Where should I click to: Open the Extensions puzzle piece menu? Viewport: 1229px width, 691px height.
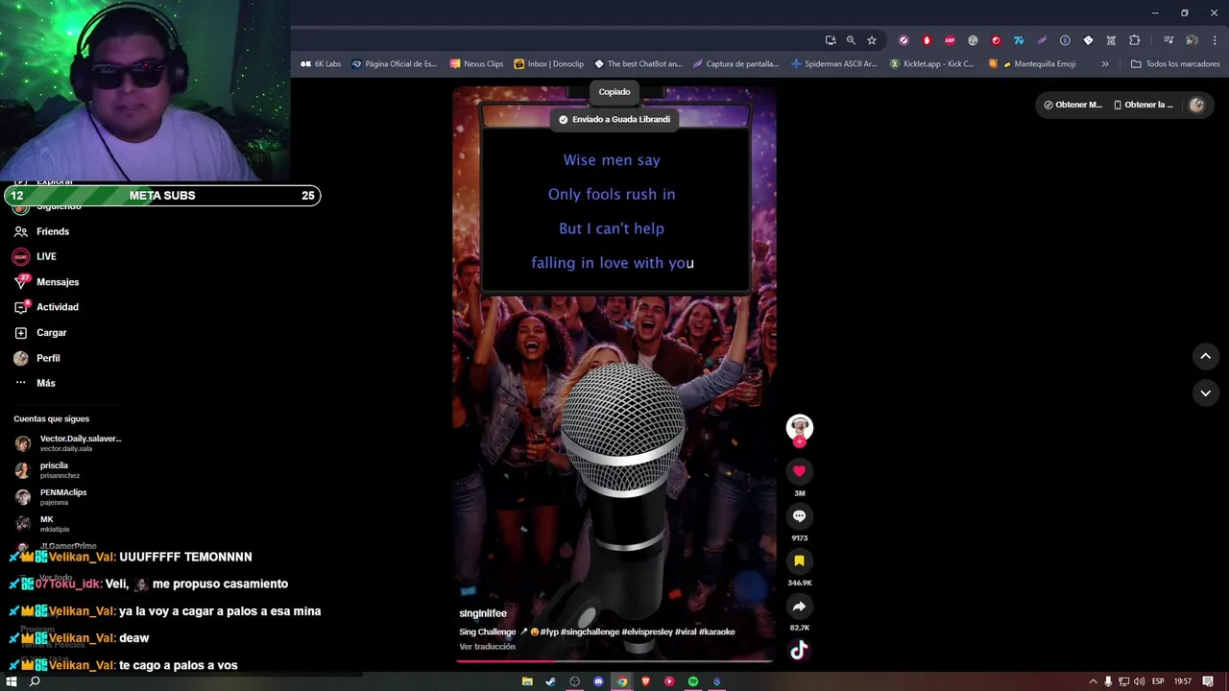[1134, 40]
